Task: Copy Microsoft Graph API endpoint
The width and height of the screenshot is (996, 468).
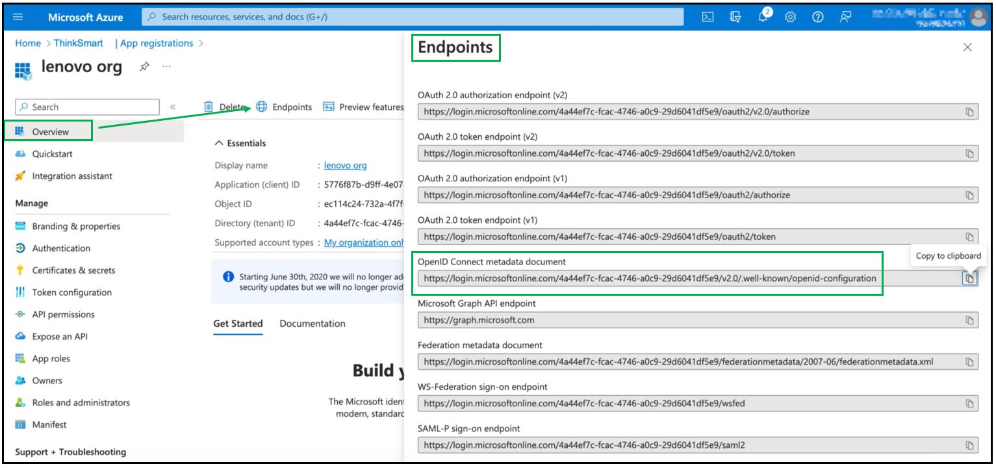Action: [969, 320]
